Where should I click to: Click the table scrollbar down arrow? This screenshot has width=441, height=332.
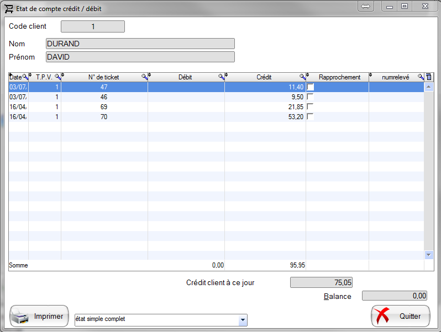tap(429, 255)
